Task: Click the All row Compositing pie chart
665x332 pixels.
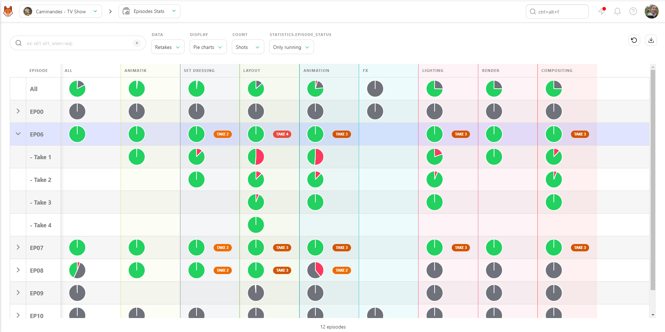Action: tap(554, 89)
